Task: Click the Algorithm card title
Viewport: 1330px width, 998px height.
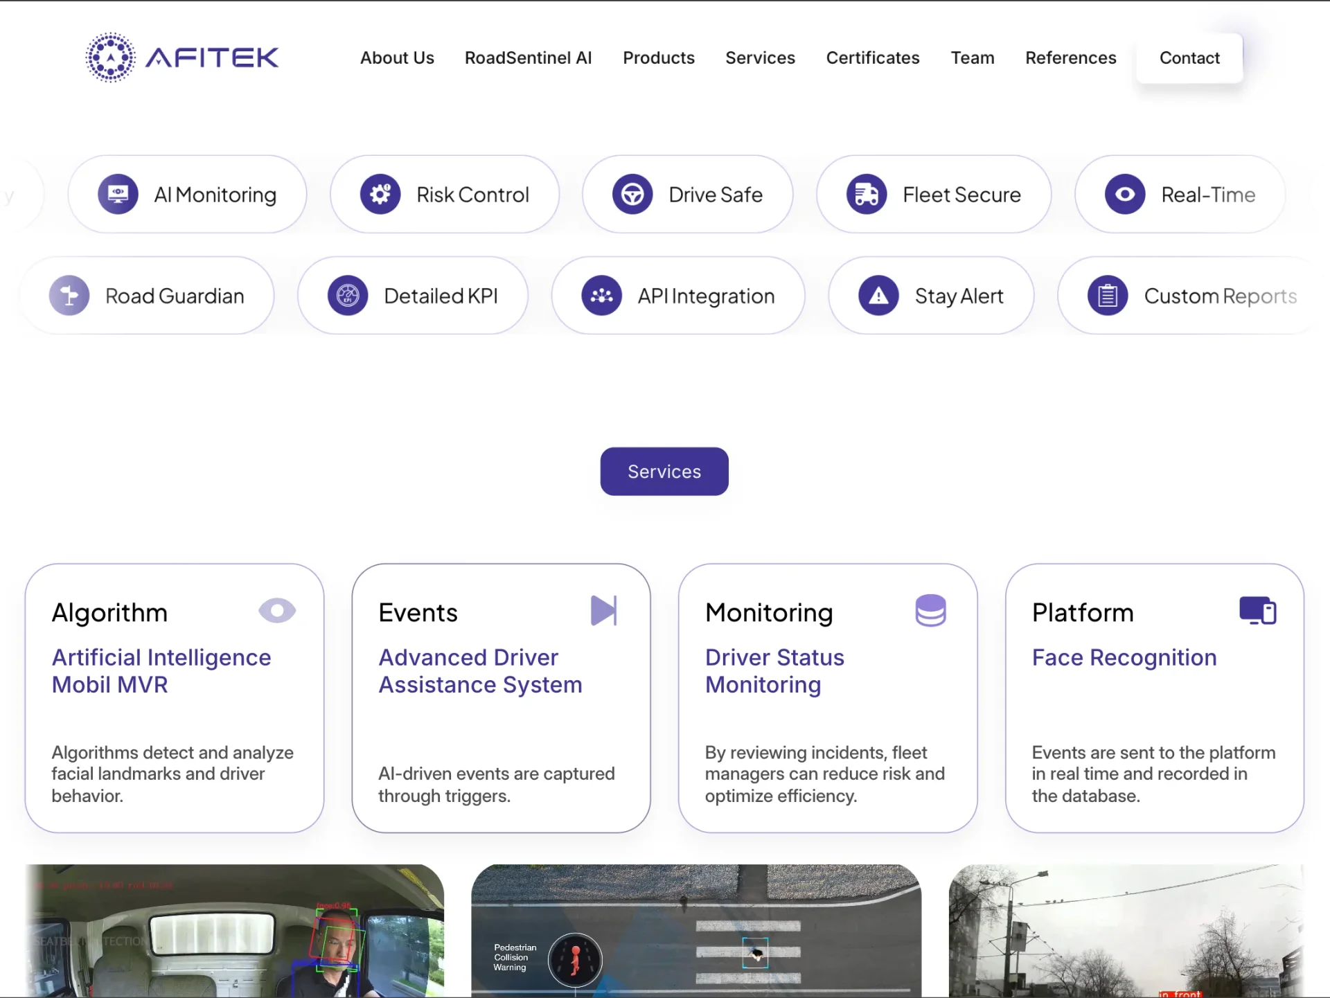Action: 109,613
